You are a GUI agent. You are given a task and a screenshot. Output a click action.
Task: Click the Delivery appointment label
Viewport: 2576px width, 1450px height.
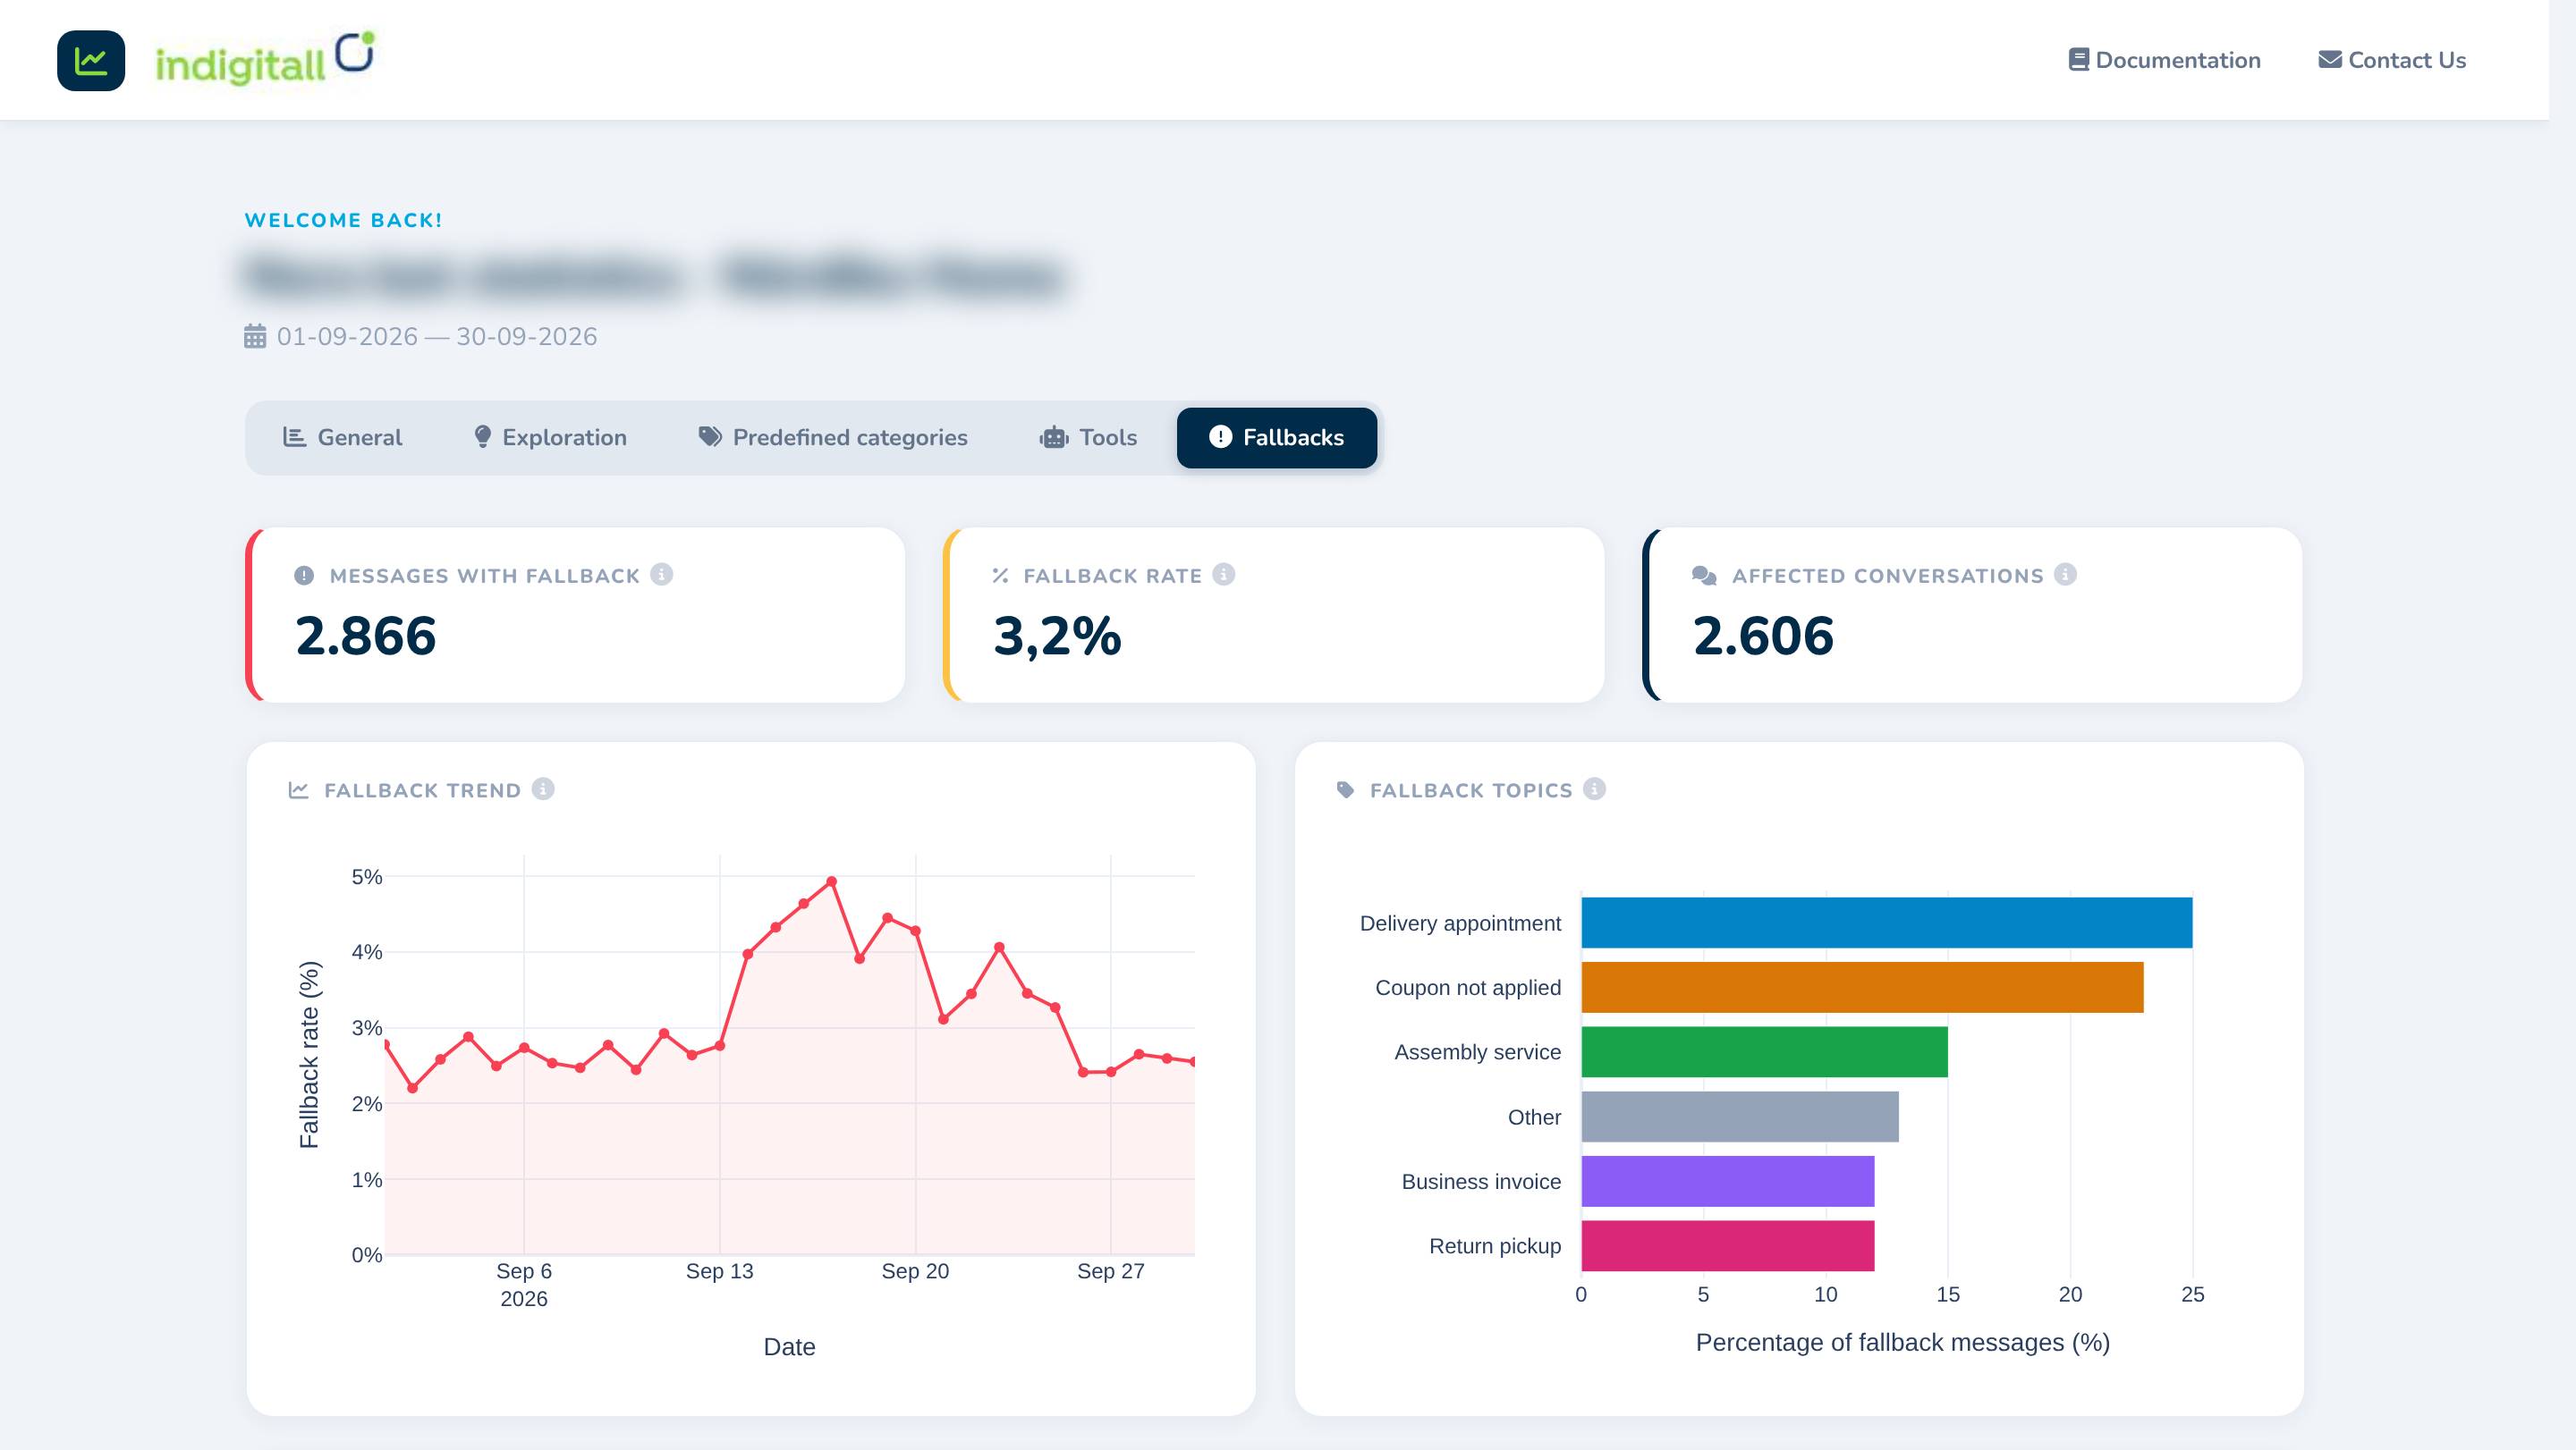tap(1460, 923)
